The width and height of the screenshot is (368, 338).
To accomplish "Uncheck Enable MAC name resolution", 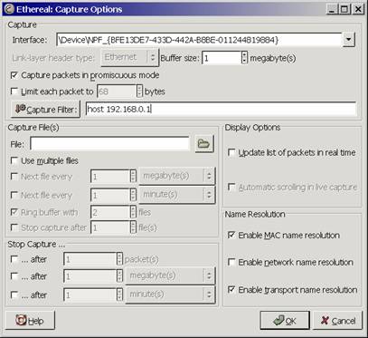I will pos(231,235).
